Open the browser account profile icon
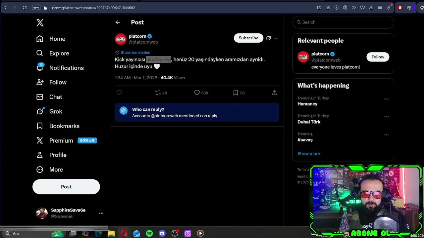This screenshot has height=238, width=424. coord(389,8)
